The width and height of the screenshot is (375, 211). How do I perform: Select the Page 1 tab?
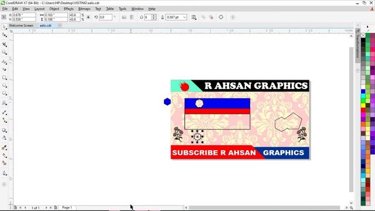tap(67, 207)
